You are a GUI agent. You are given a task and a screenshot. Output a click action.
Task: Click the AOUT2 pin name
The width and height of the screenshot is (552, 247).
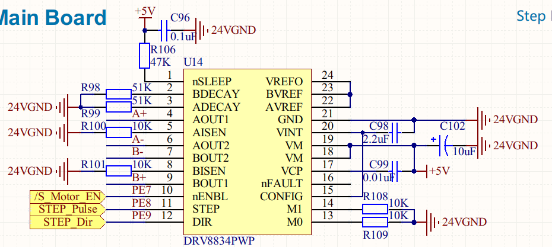click(x=211, y=146)
